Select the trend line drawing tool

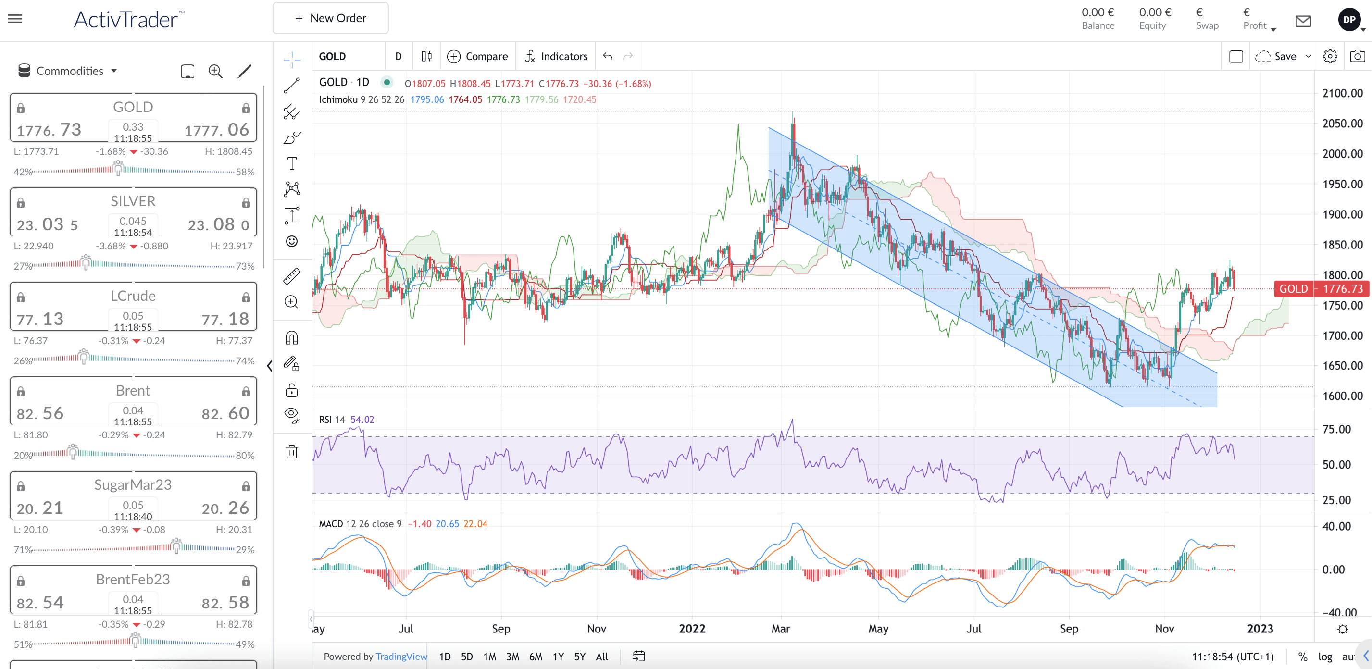292,85
